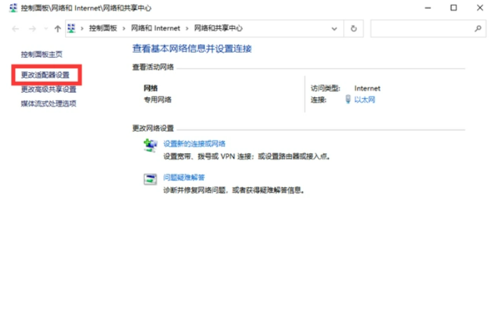Click the forward navigation arrow
Image resolution: width=494 pixels, height=309 pixels.
pos(32,29)
